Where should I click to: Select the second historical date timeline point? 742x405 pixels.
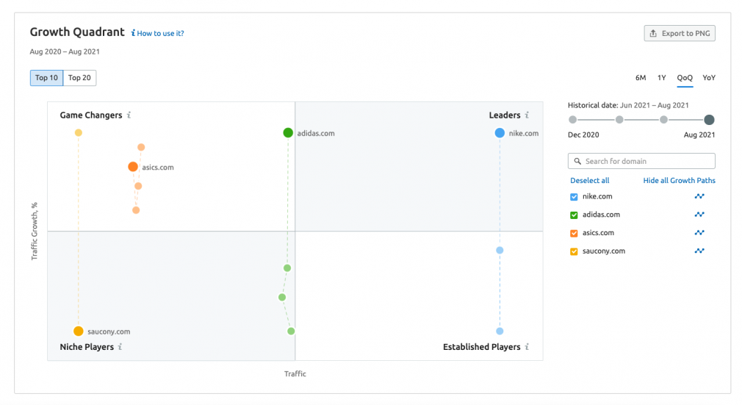(619, 120)
